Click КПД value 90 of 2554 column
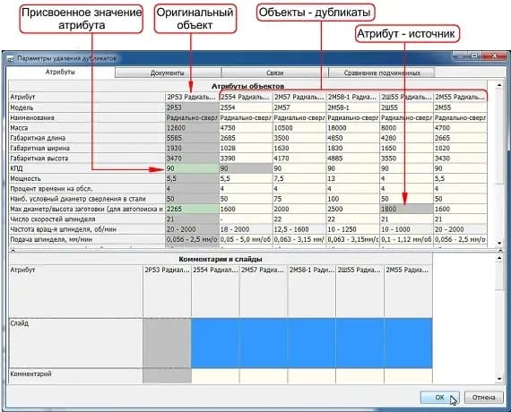The image size is (511, 412). pos(246,168)
